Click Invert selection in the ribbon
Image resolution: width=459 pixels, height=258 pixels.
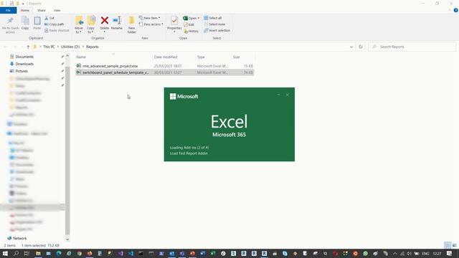[217, 30]
